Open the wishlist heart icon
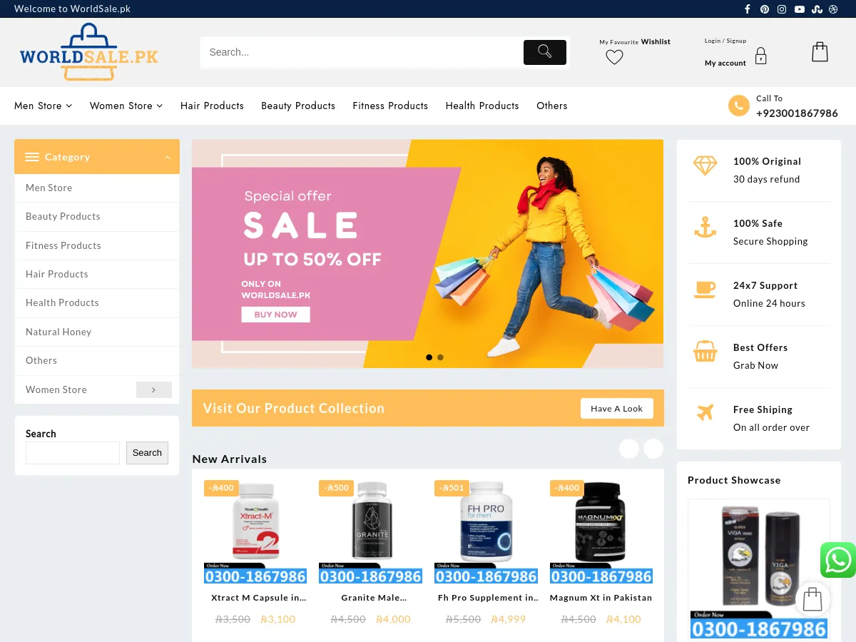856x642 pixels. [614, 57]
